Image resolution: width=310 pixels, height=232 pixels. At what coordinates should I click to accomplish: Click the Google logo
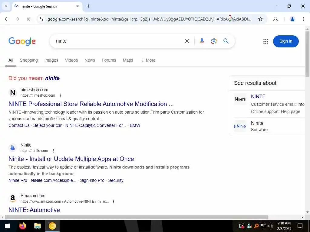22,41
